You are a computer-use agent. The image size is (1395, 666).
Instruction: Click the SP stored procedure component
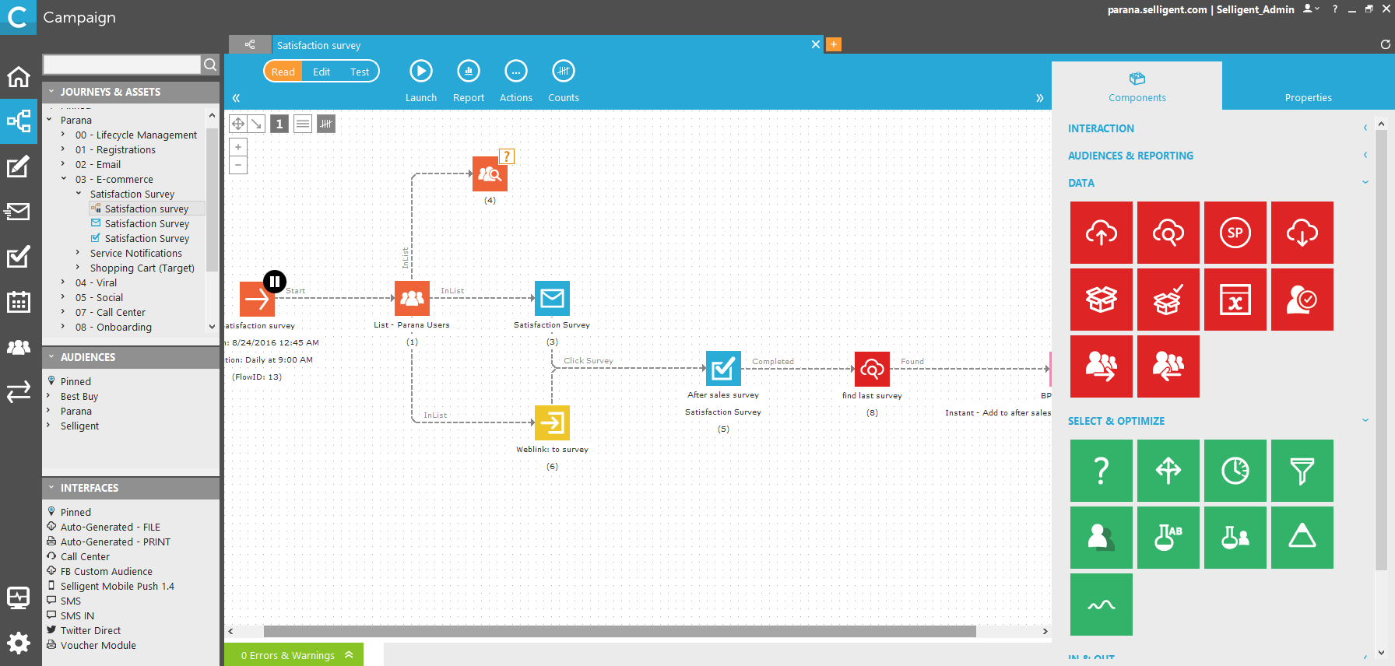(x=1235, y=233)
